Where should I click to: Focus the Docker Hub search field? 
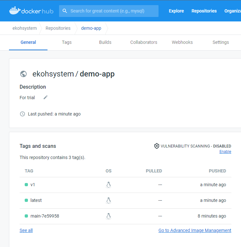point(109,11)
